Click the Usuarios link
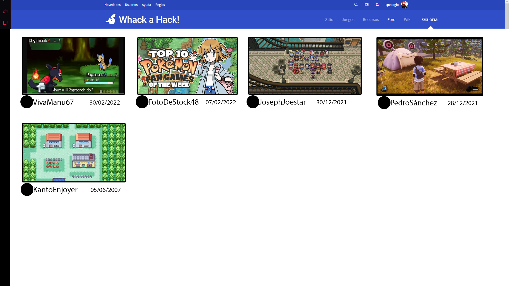Screen dimensions: 509x286 tap(131, 5)
